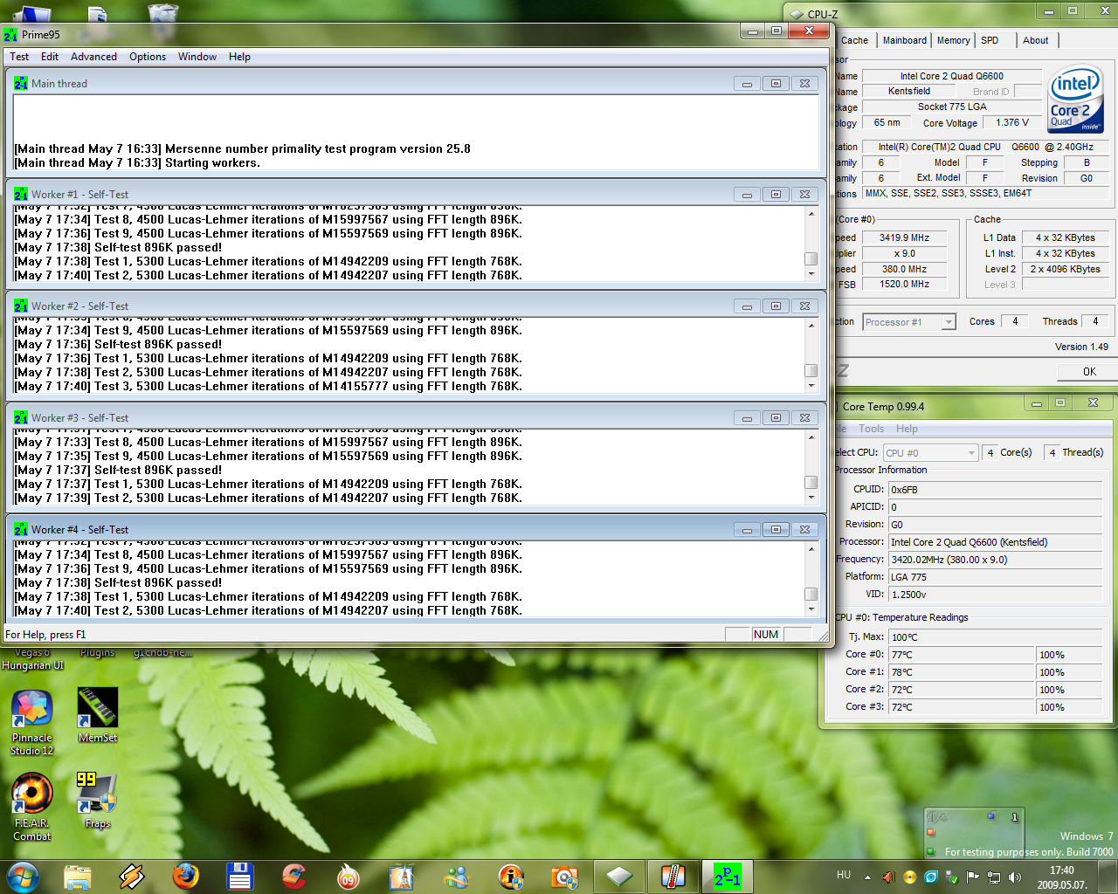The height and width of the screenshot is (894, 1118).
Task: Open Windows Explorer from the taskbar
Action: (x=77, y=877)
